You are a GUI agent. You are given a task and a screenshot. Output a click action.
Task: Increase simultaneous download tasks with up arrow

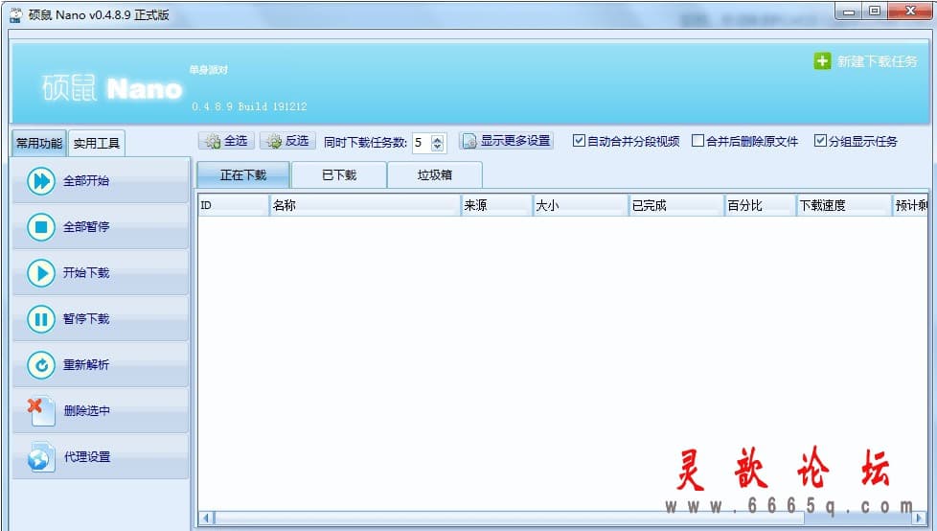pyautogui.click(x=438, y=139)
